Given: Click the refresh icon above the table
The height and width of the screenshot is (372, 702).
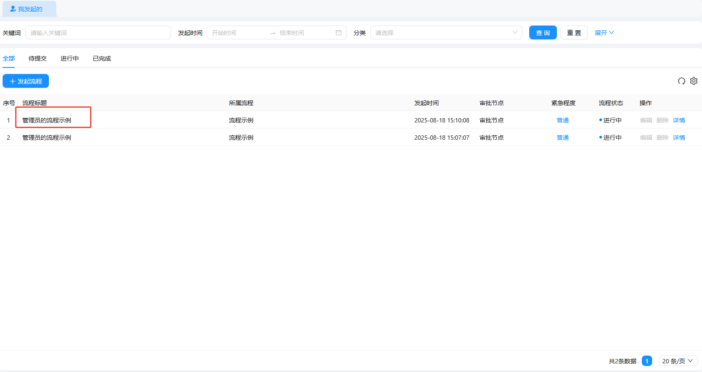Looking at the screenshot, I should [x=681, y=81].
